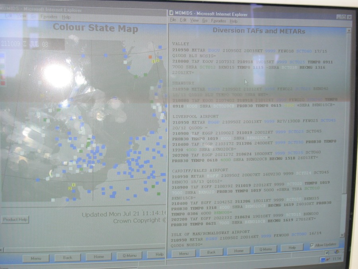The width and height of the screenshot is (358, 269).
Task: Click Q-Menu button under the Colour State Map
Action: (129, 256)
